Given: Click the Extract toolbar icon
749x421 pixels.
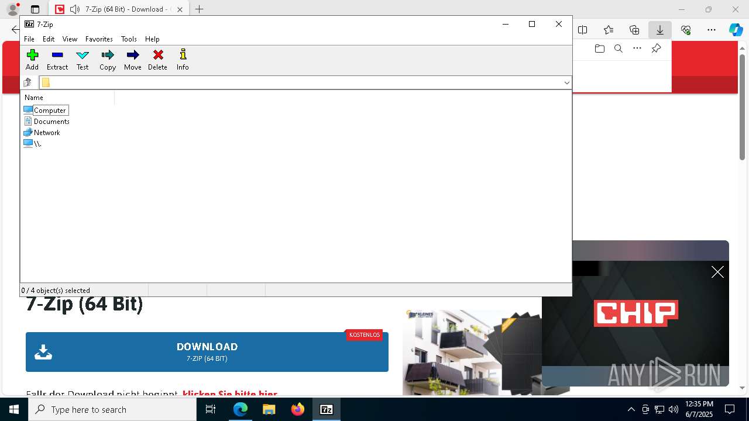Looking at the screenshot, I should (x=57, y=60).
